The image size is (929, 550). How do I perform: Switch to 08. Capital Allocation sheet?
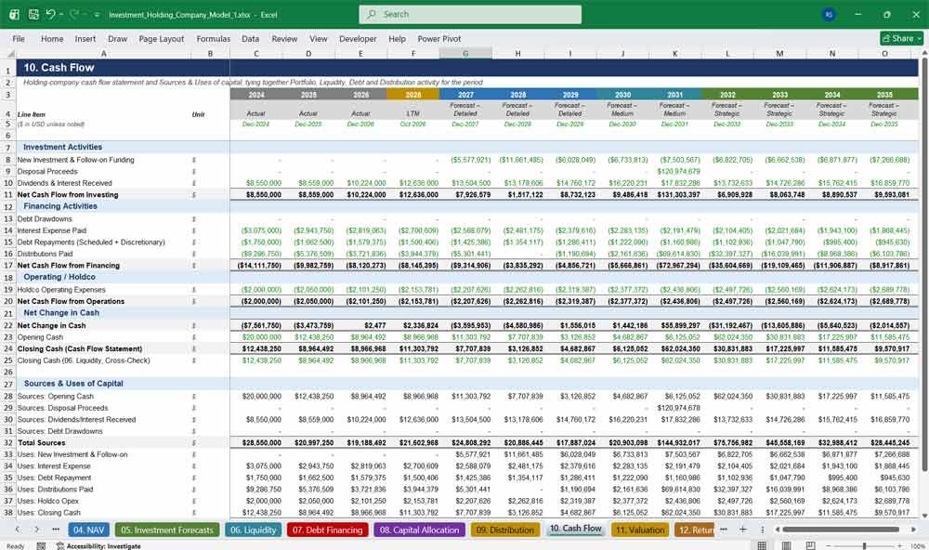420,530
